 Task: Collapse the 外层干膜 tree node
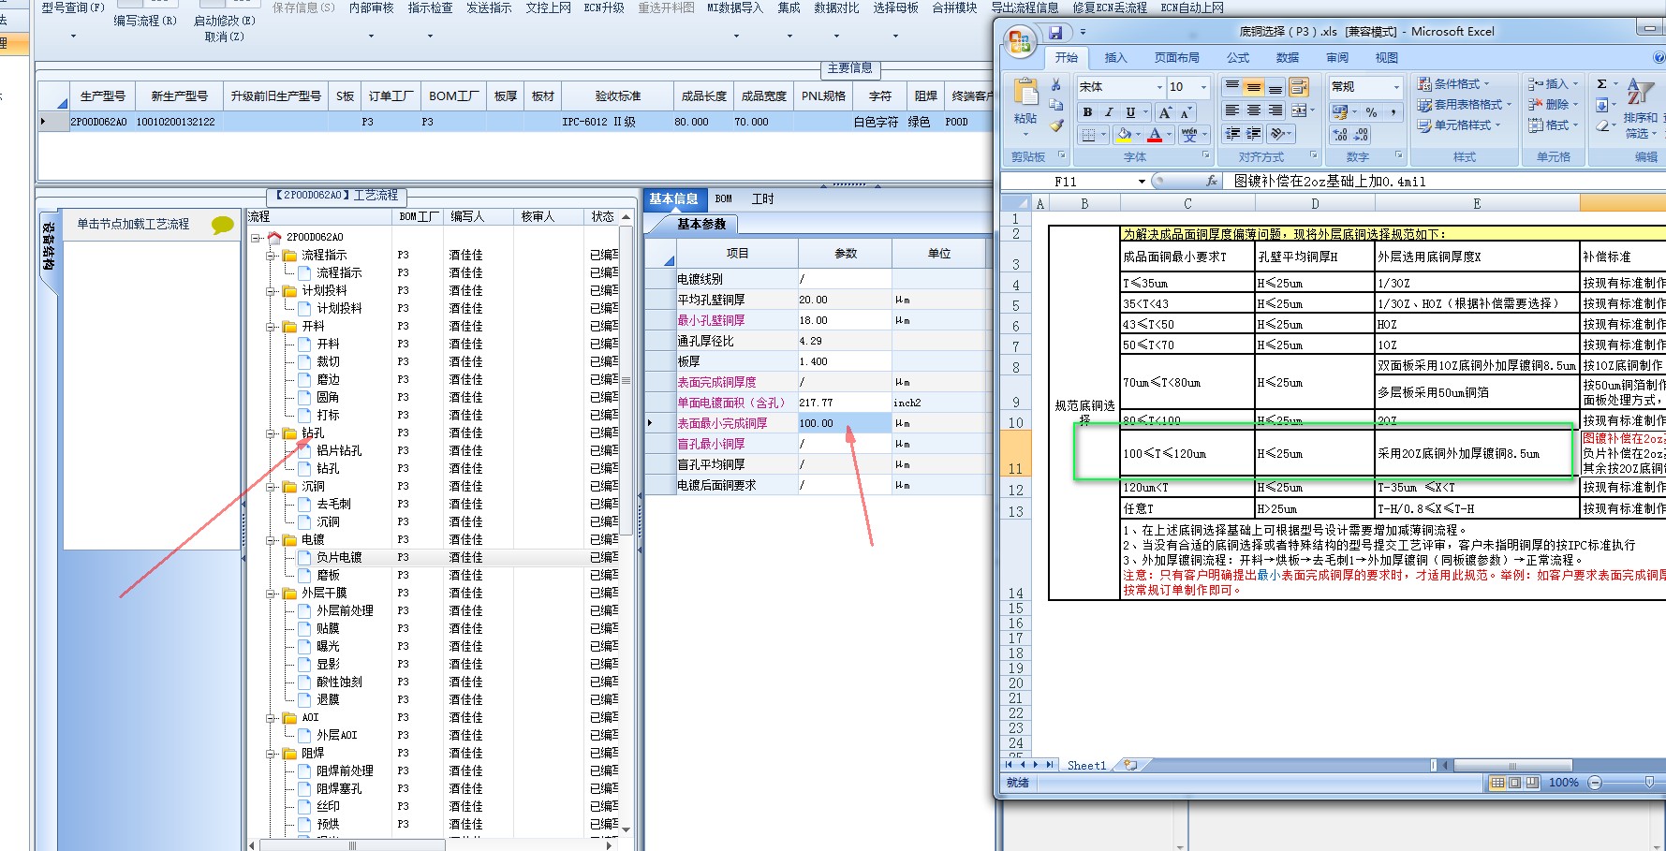pos(271,594)
